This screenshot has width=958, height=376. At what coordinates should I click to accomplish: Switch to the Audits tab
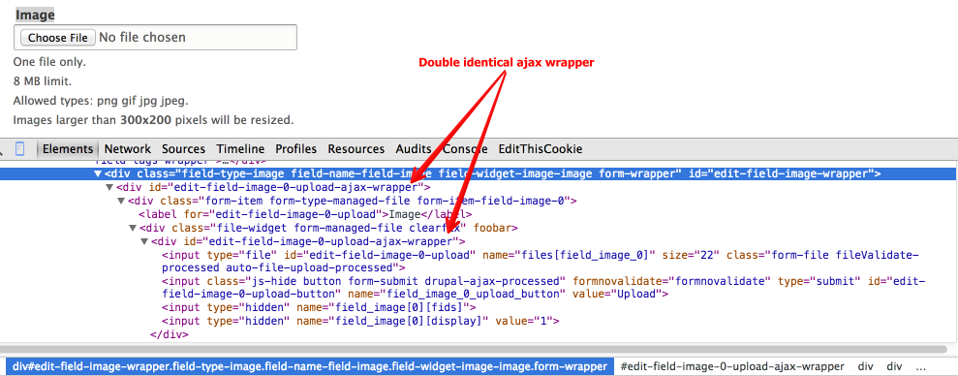click(414, 148)
